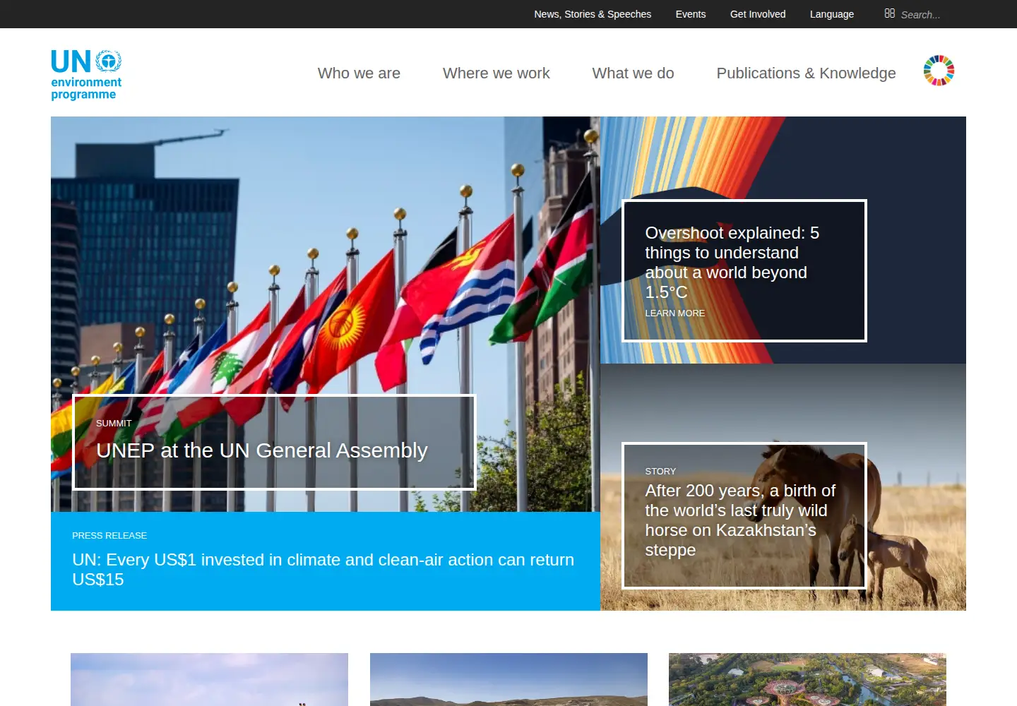Expand the What we do menu

tap(634, 73)
